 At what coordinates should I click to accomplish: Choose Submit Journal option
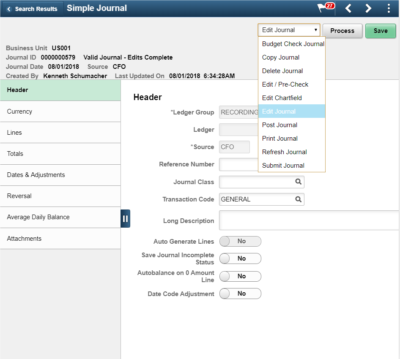[x=292, y=166]
